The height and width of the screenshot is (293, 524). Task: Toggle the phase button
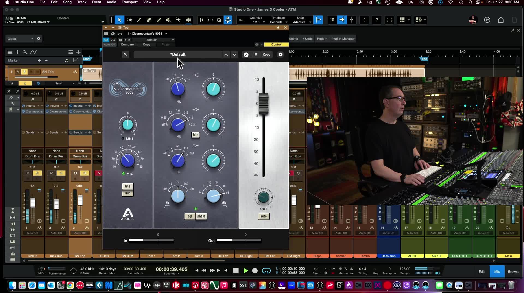[201, 216]
